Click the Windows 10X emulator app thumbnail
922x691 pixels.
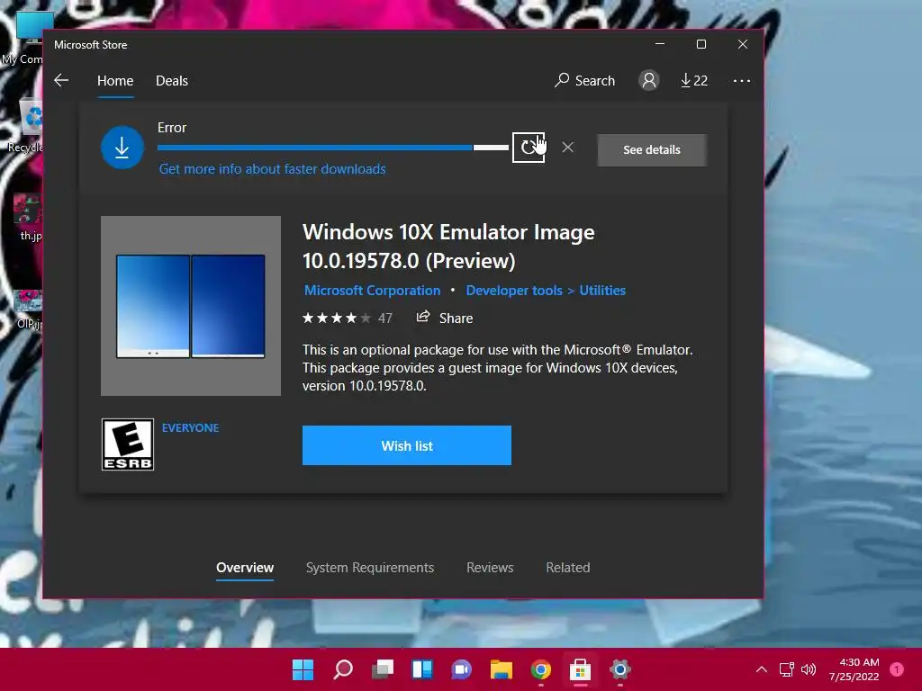191,306
